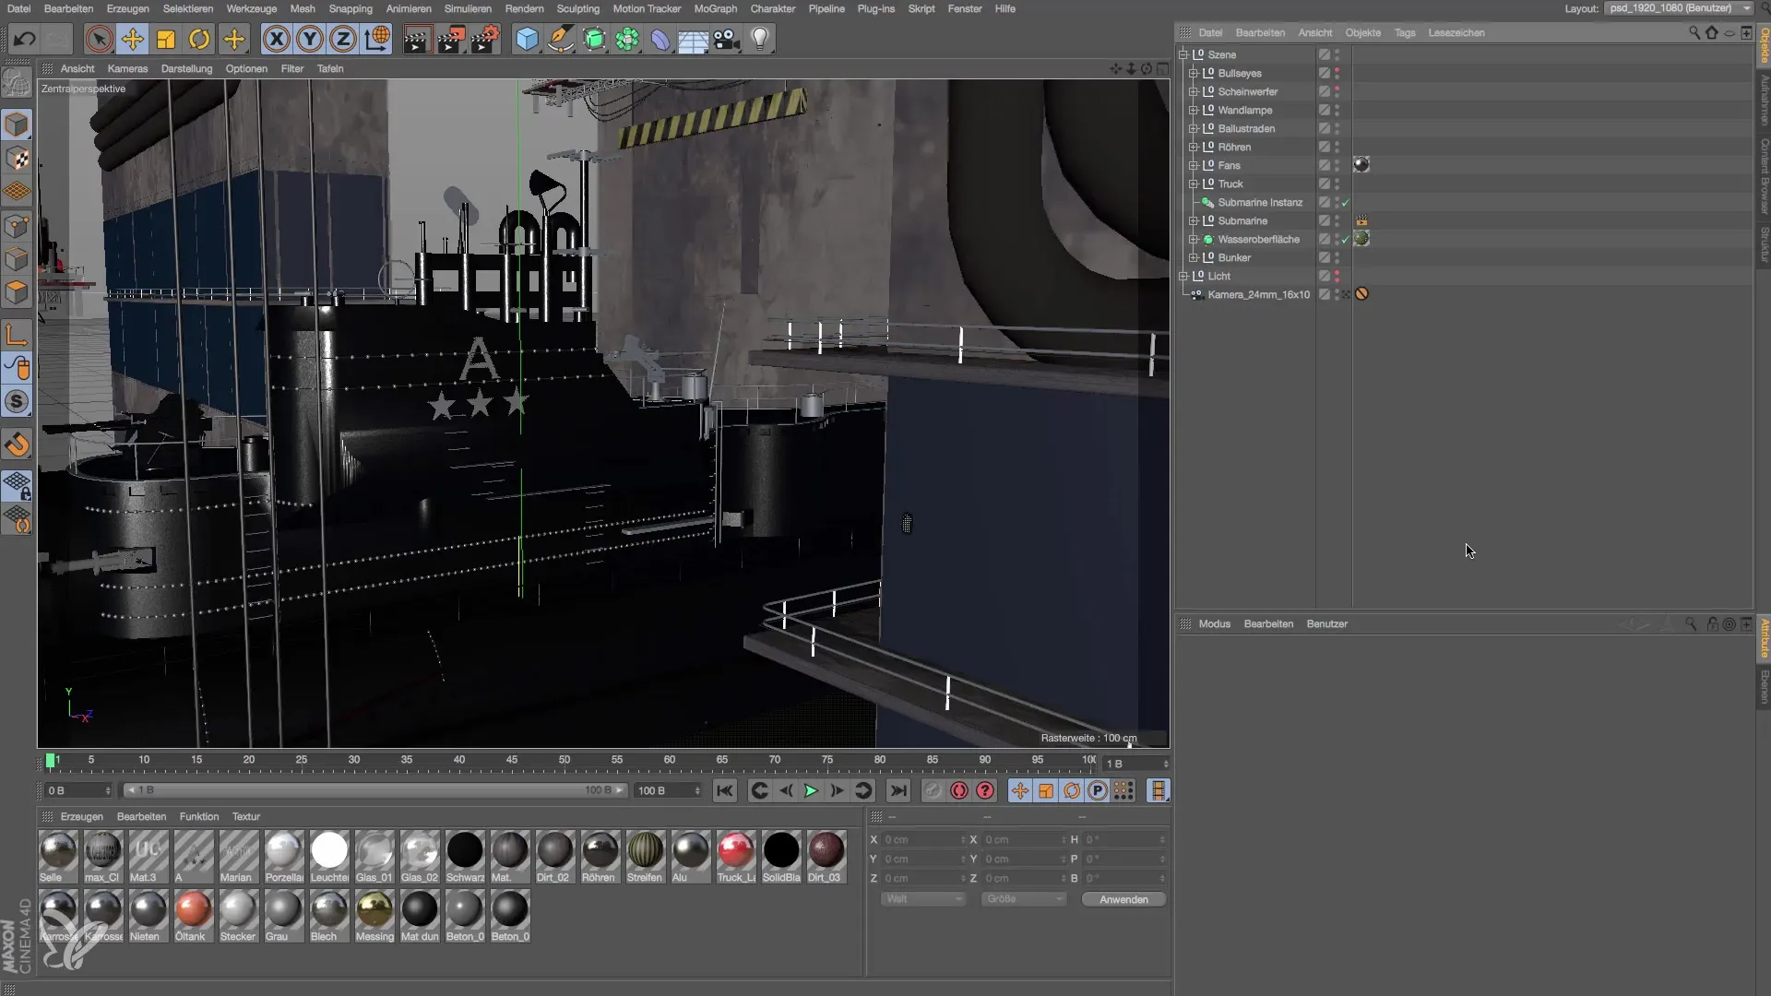Screen dimensions: 1771x996
Task: Select the Scale tool
Action: pos(166,39)
